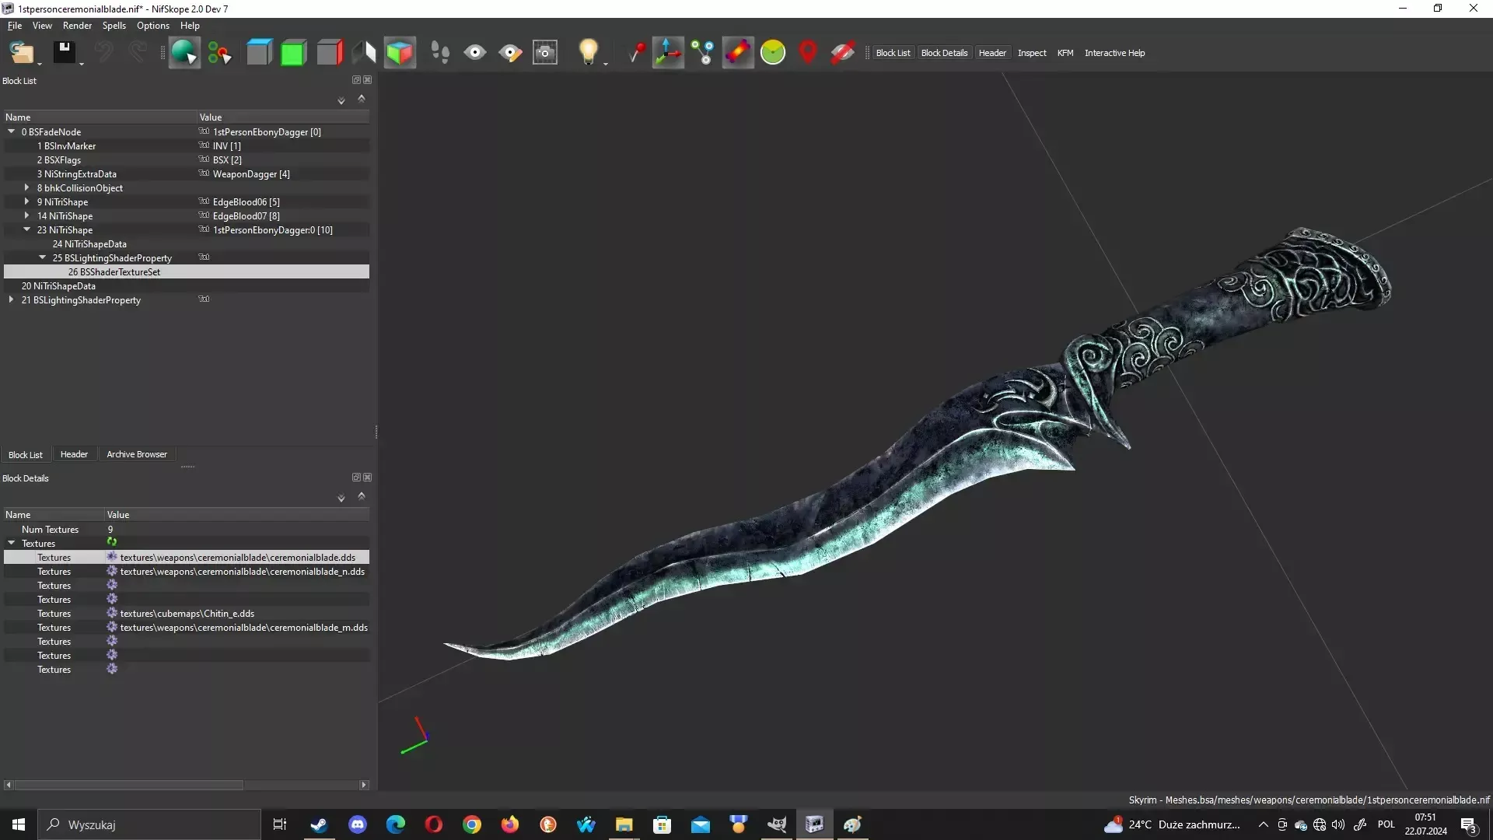Toggle Block List panel toolbar button
The image size is (1493, 840).
click(x=893, y=53)
